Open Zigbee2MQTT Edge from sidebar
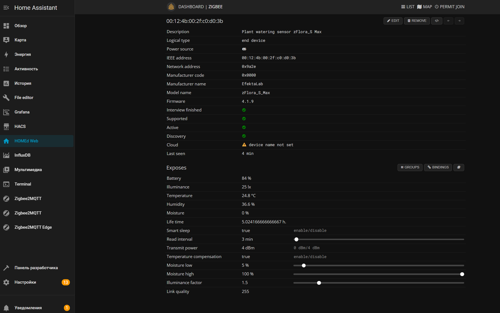 point(33,227)
